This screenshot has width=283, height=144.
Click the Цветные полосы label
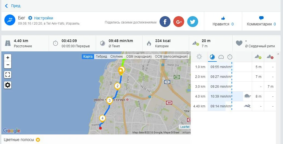(19, 140)
